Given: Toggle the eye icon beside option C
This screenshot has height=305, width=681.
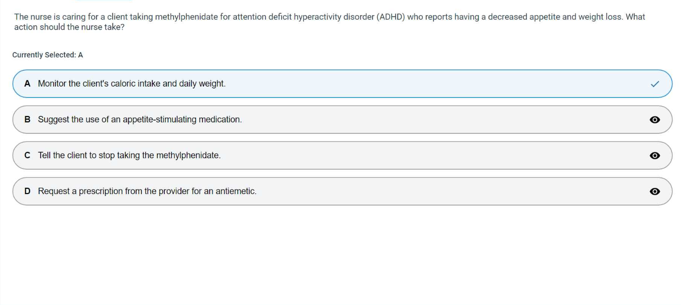Looking at the screenshot, I should click(x=655, y=155).
